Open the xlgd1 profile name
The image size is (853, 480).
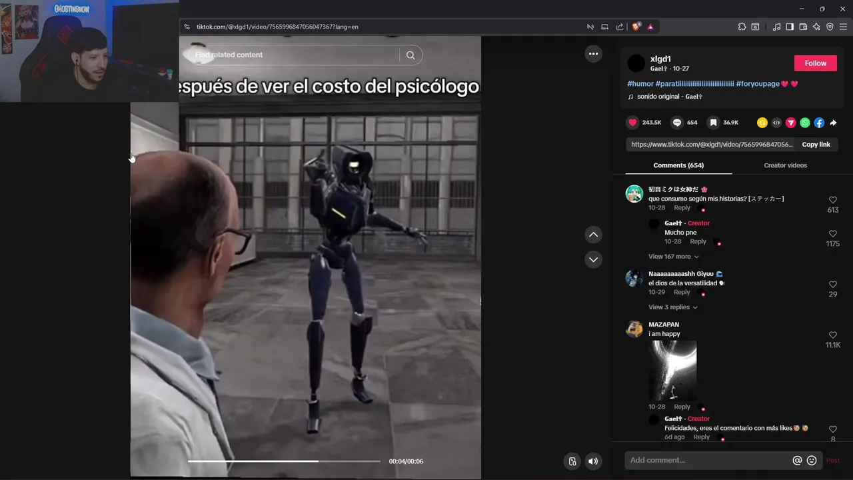(660, 59)
